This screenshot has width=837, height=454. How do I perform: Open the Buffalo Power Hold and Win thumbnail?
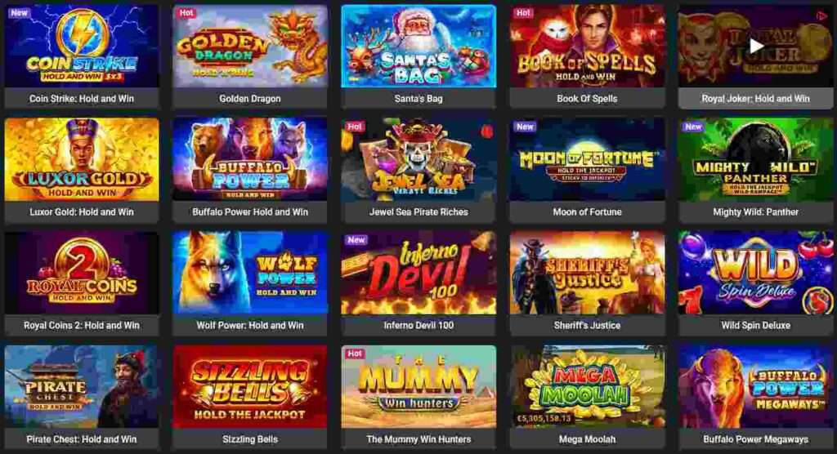click(x=250, y=159)
